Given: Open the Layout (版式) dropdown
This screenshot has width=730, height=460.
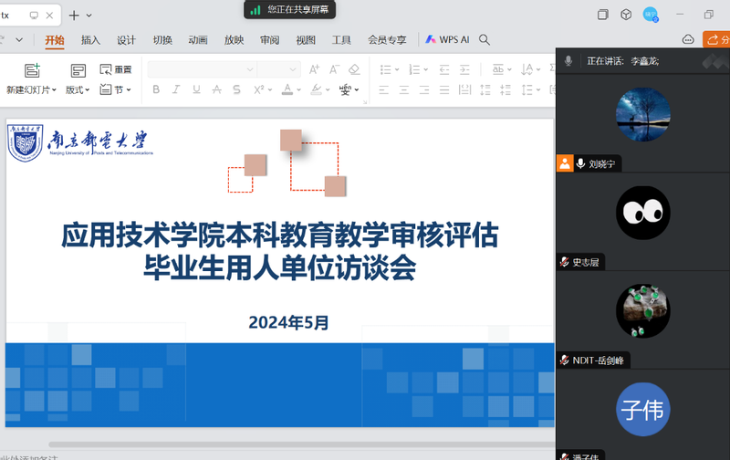Looking at the screenshot, I should (x=78, y=89).
